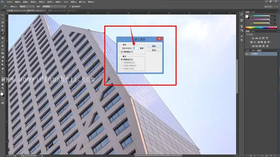Open the workspace switcher dropdown

coord(270,7)
